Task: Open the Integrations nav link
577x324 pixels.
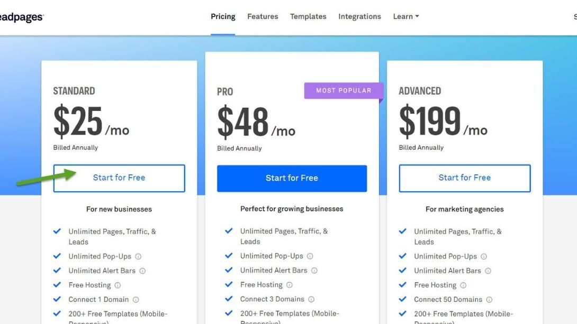Action: [359, 16]
